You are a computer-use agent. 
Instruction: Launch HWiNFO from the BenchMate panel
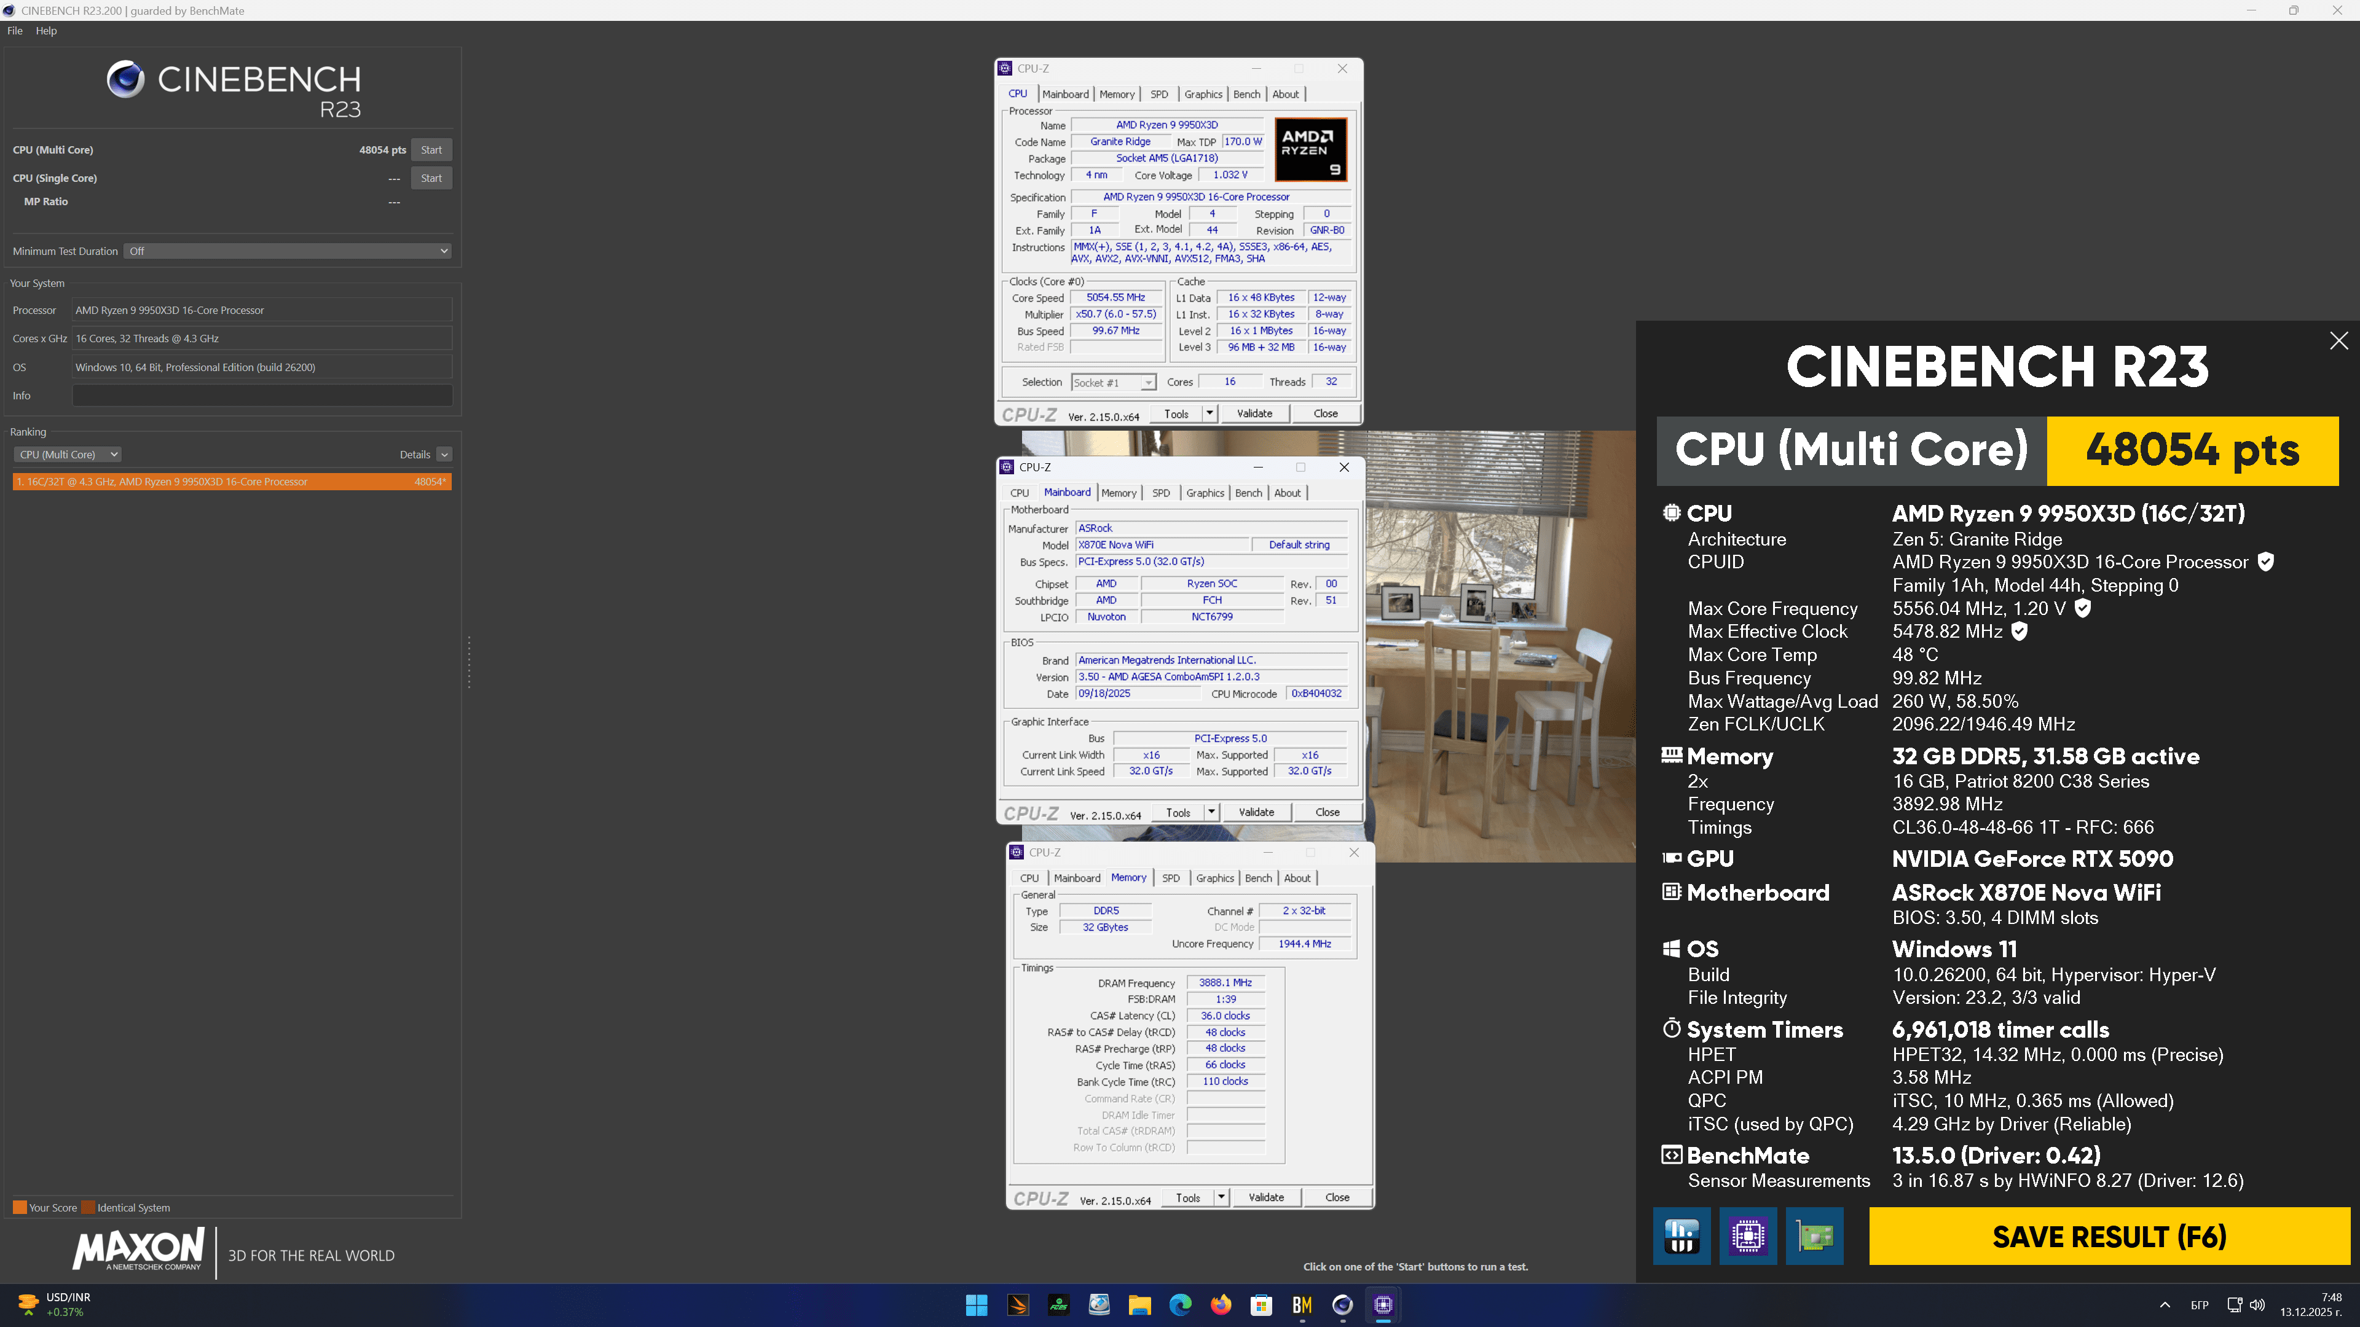pyautogui.click(x=1681, y=1235)
